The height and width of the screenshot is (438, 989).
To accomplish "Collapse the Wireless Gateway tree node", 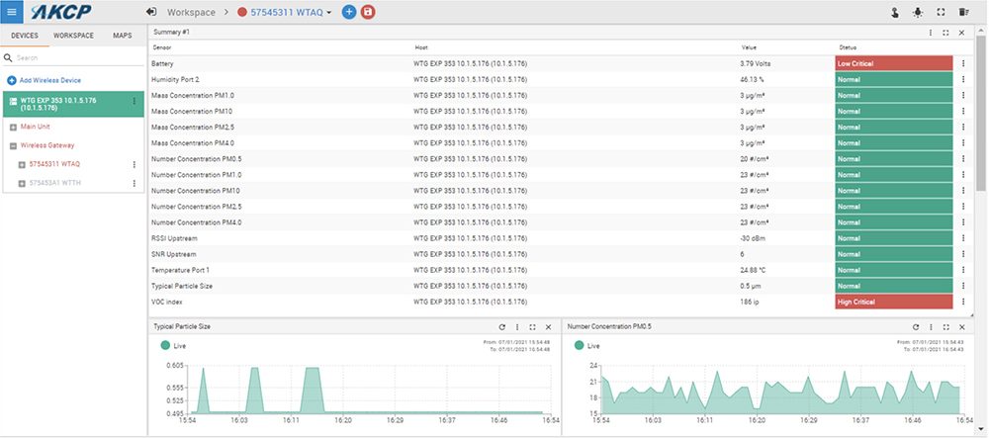I will click(13, 145).
